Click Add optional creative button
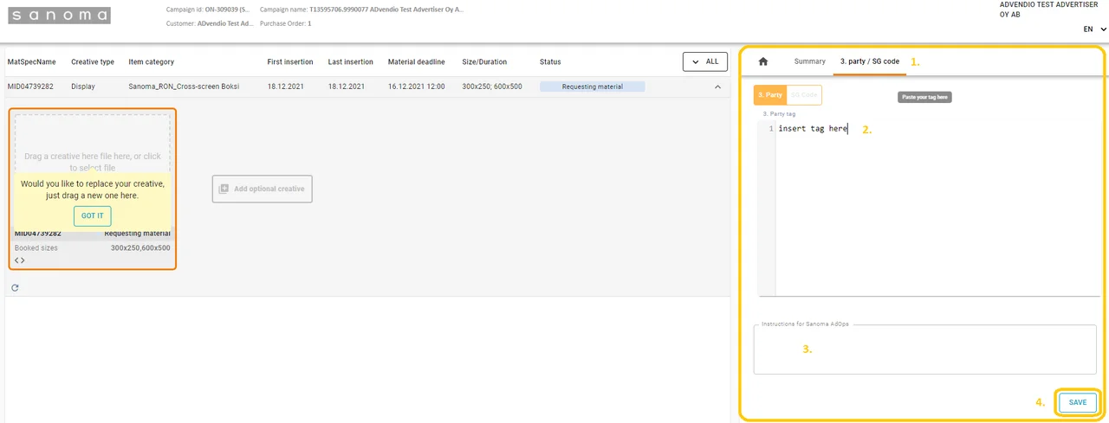Image resolution: width=1109 pixels, height=423 pixels. pyautogui.click(x=262, y=189)
